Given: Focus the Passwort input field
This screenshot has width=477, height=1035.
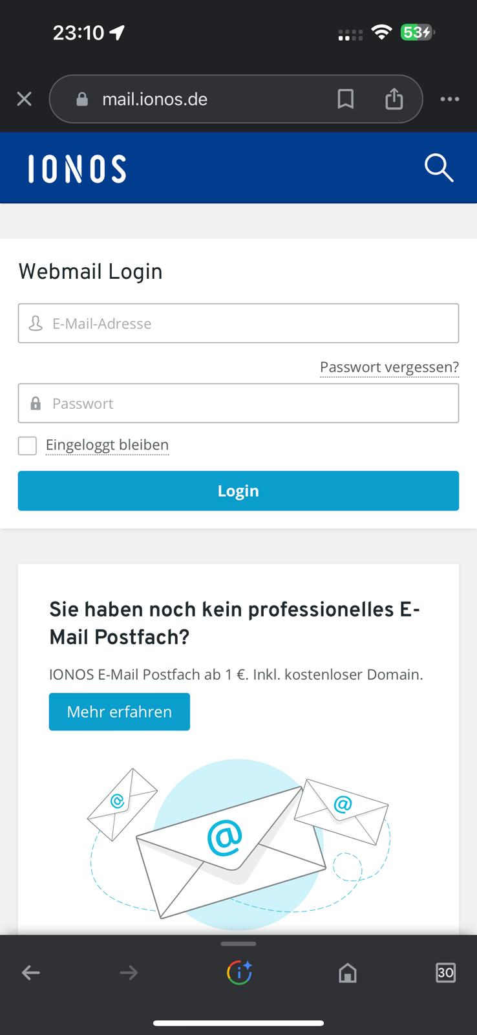Looking at the screenshot, I should [238, 404].
